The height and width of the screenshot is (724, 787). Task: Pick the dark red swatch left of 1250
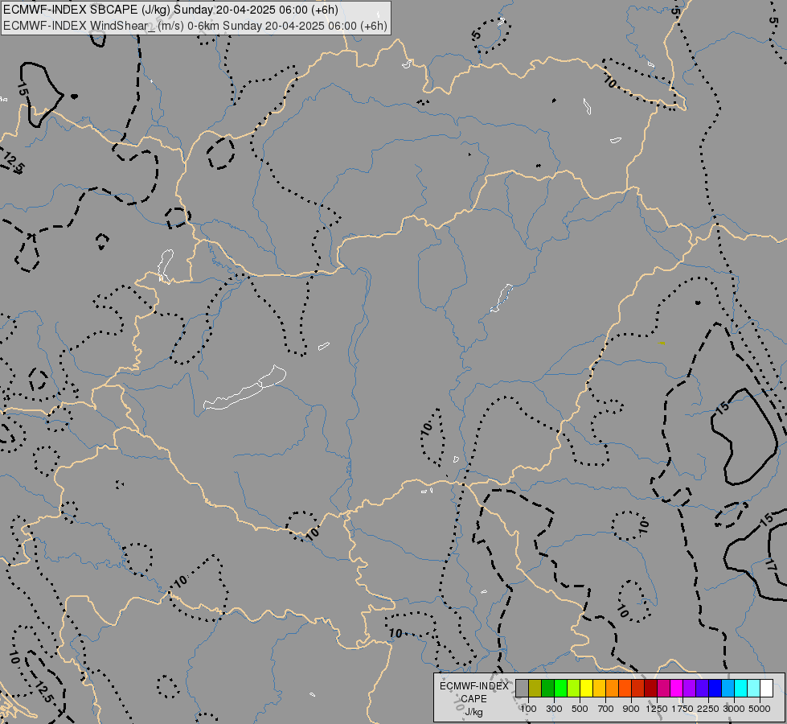[x=651, y=688]
